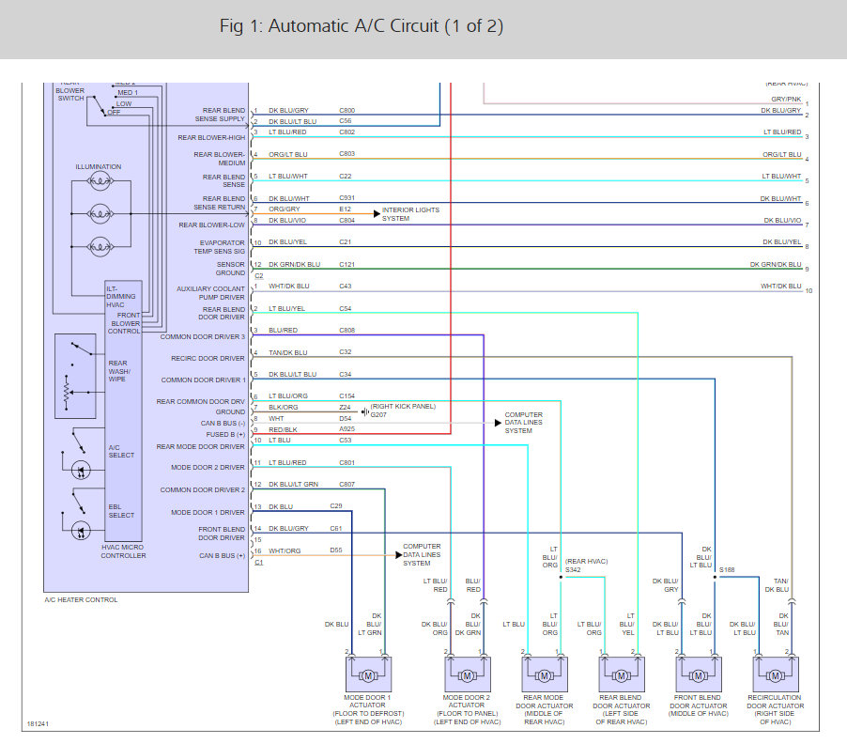Click connector code C43

point(346,286)
